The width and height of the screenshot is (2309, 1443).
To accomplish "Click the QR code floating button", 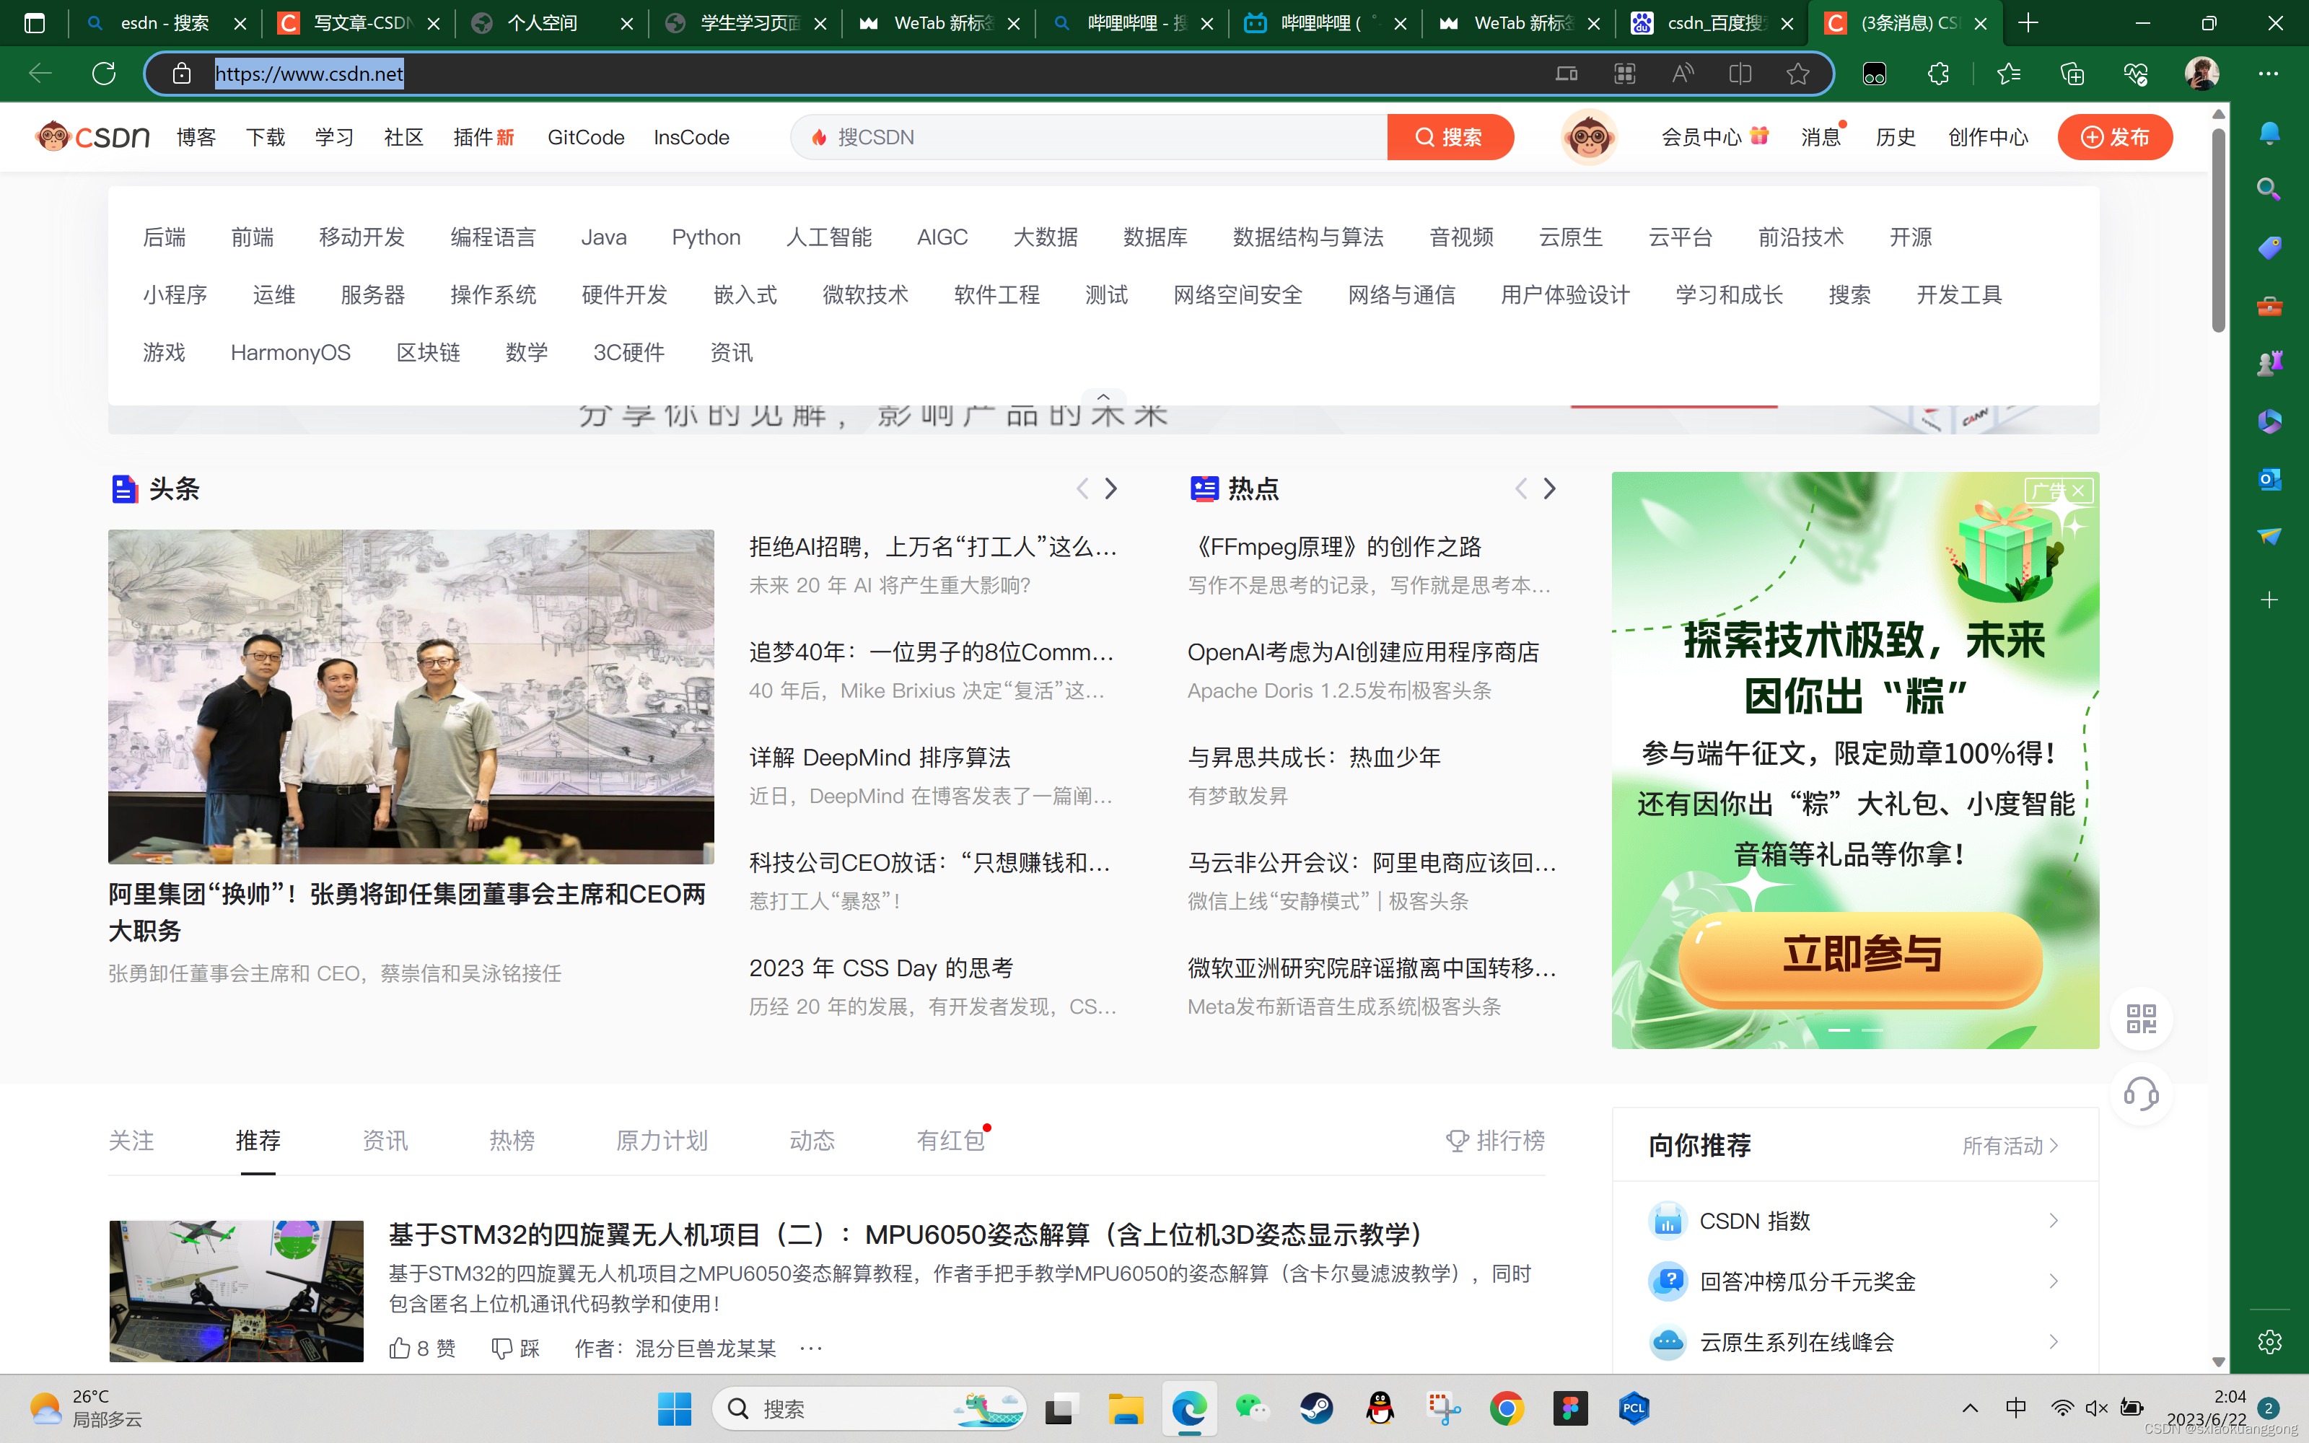I will pos(2141,1018).
